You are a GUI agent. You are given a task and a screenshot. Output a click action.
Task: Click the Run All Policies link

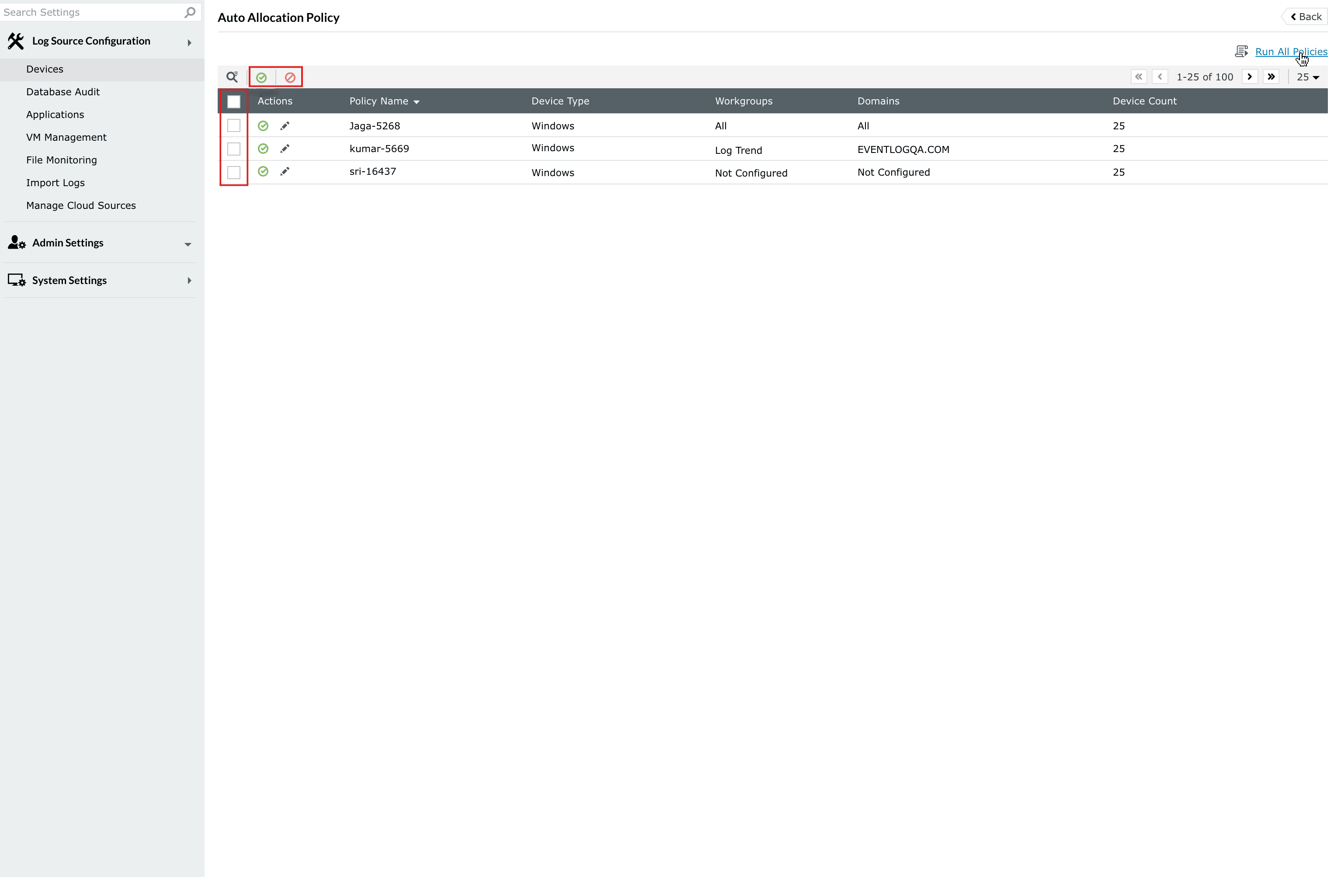point(1291,51)
